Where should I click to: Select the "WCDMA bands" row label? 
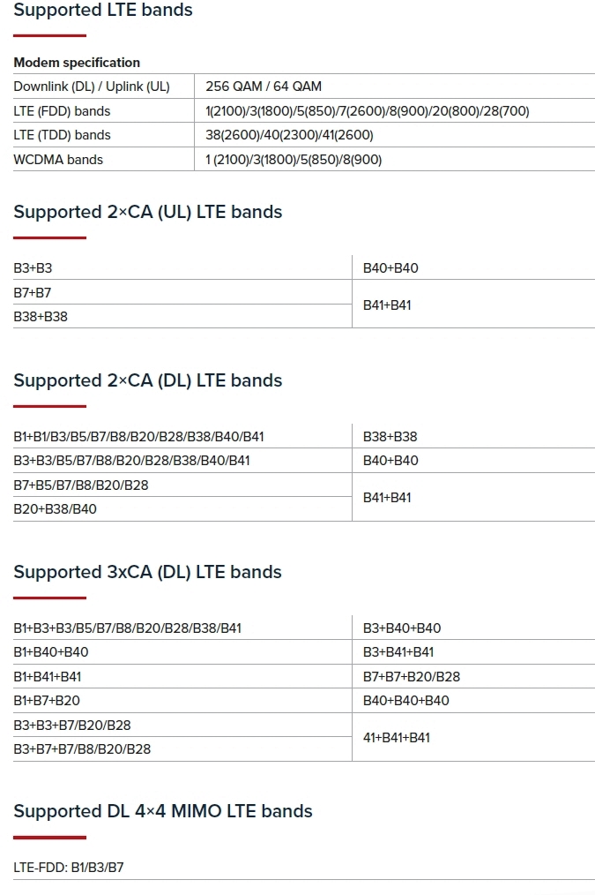click(58, 160)
